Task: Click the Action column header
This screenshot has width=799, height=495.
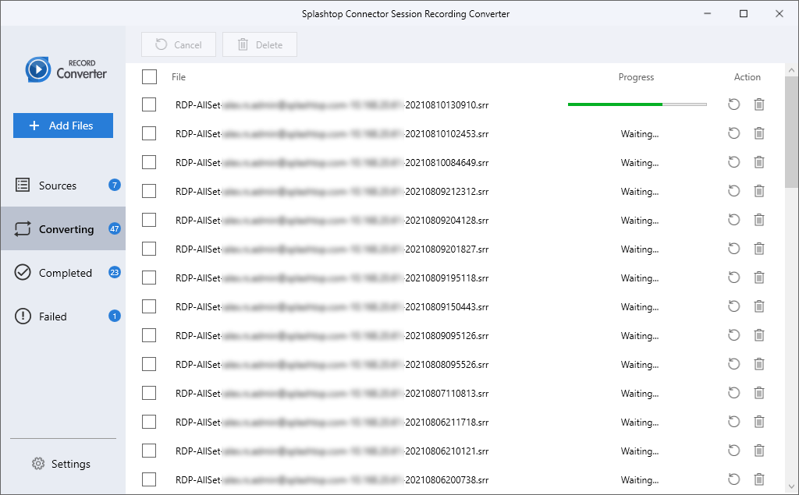Action: coord(747,77)
